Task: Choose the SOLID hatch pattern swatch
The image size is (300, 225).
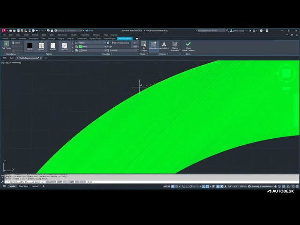Action: 30,46
